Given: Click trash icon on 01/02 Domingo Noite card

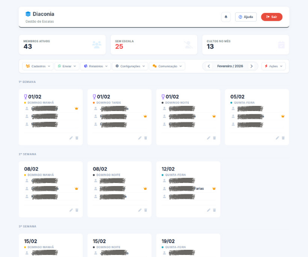Looking at the screenshot, I should click(x=215, y=138).
